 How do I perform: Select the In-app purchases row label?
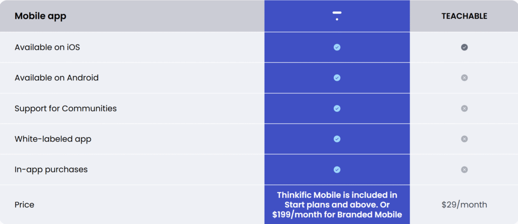[51, 170]
